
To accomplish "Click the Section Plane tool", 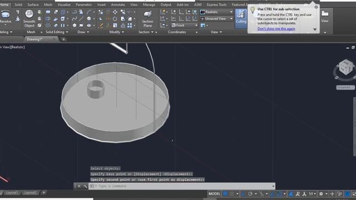I will pyautogui.click(x=147, y=18).
